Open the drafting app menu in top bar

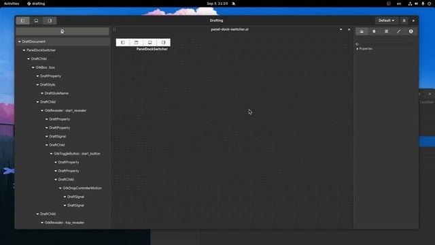tap(36, 3)
